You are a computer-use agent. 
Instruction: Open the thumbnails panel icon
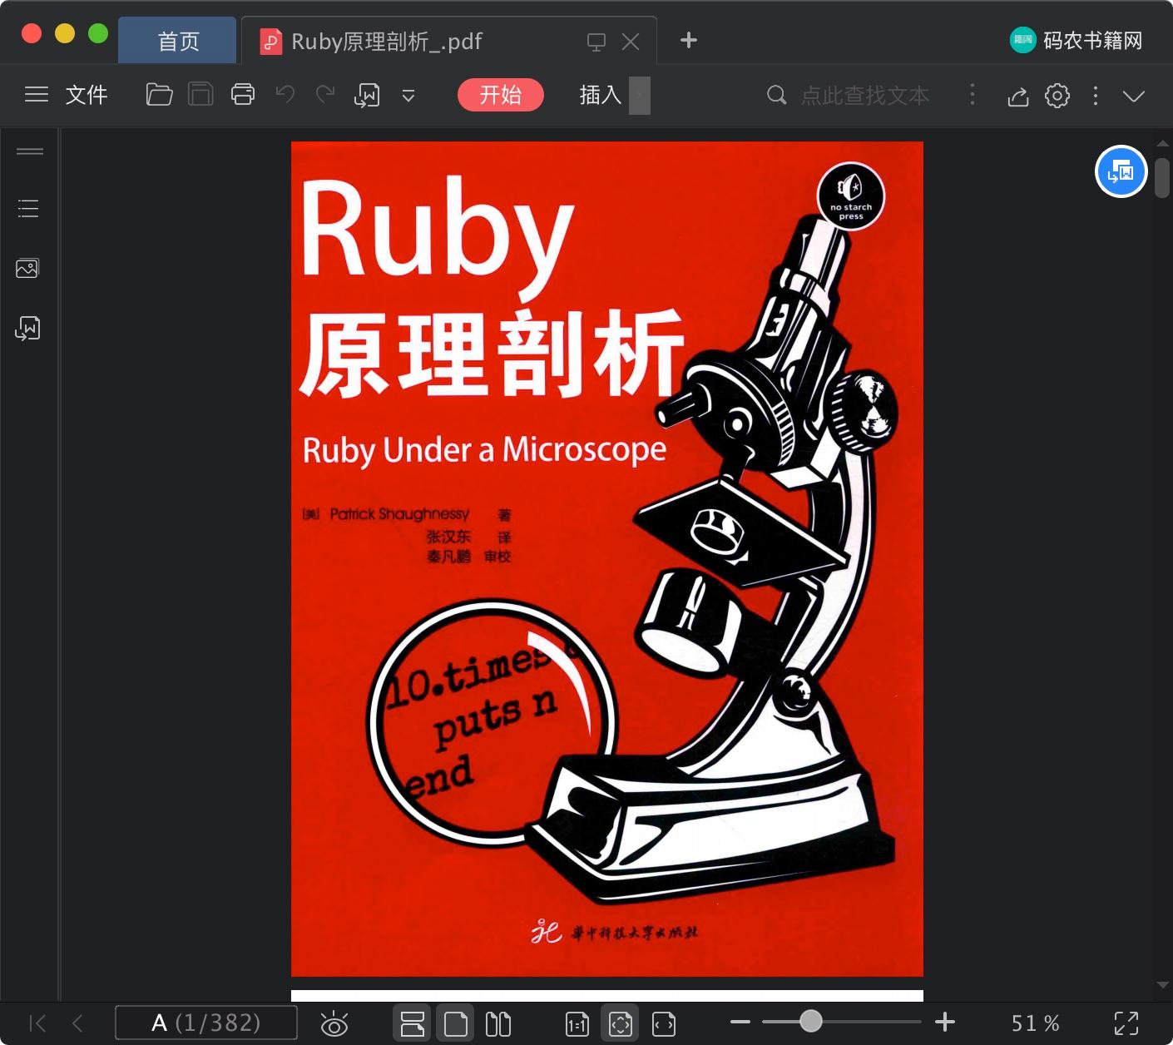tap(27, 268)
